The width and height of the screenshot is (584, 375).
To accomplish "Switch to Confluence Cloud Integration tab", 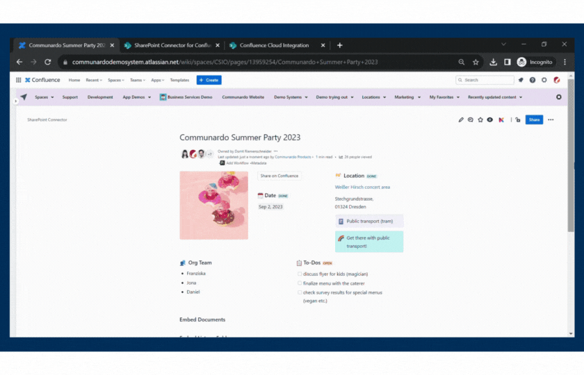I will coord(277,45).
